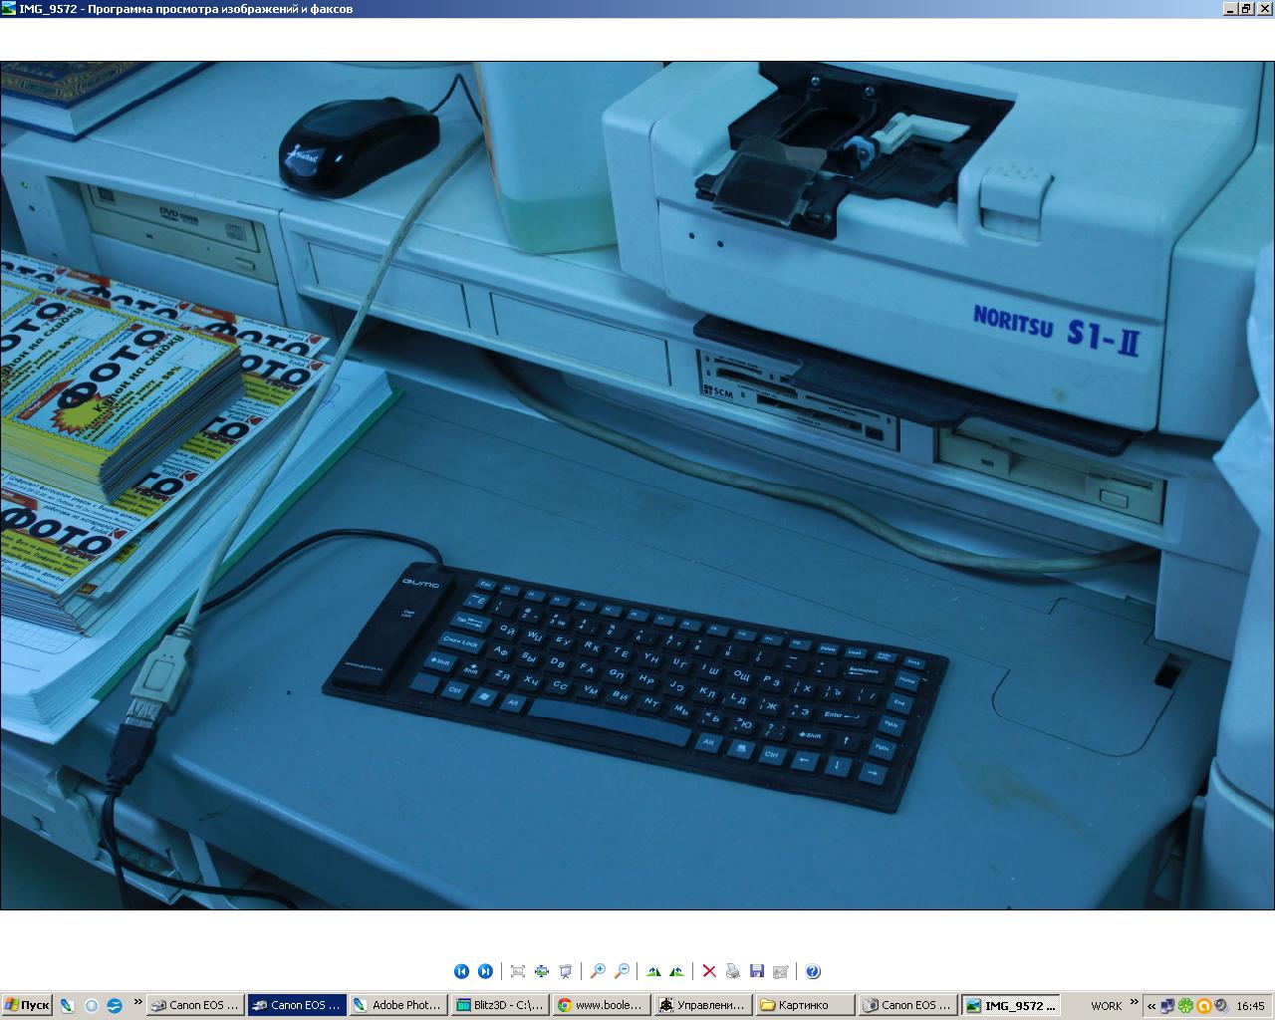Save image with the floppy disk icon
Viewport: 1275px width, 1020px height.
point(757,971)
